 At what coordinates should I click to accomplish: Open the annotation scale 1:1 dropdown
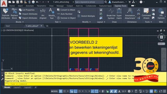coord(124,91)
